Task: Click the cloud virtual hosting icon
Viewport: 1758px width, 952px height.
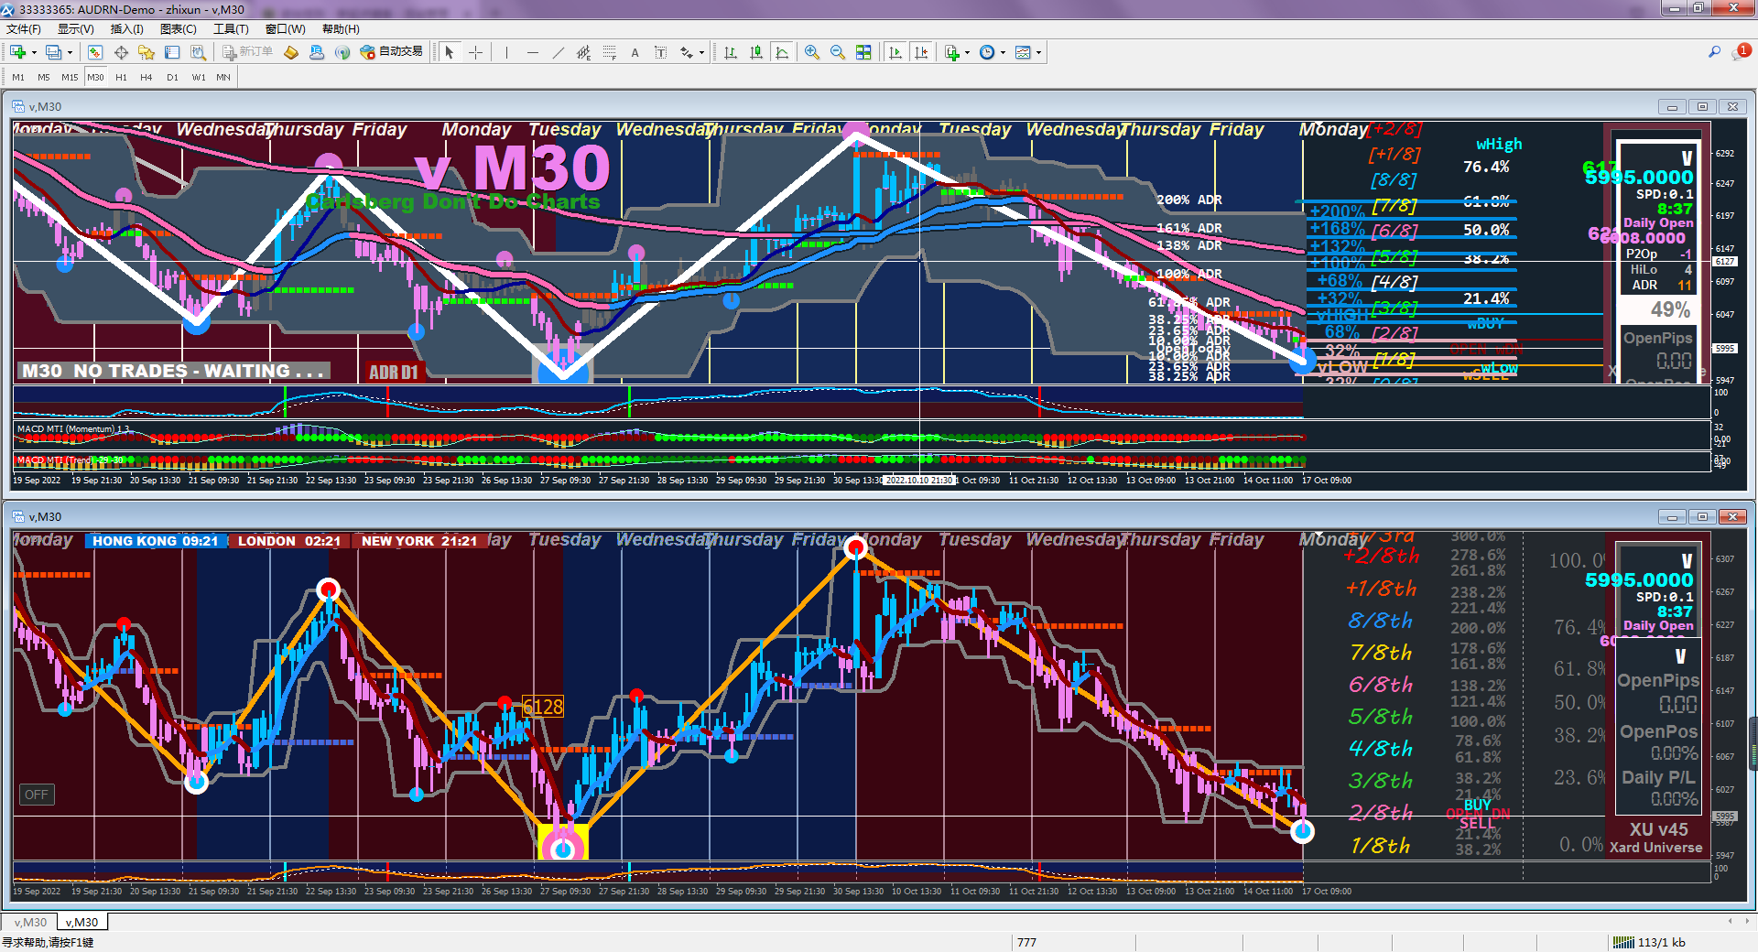Action: (x=317, y=52)
